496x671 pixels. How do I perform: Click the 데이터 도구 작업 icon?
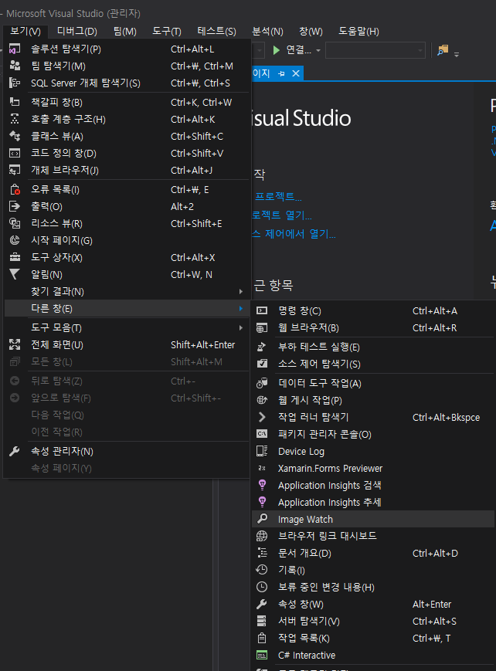pos(262,383)
